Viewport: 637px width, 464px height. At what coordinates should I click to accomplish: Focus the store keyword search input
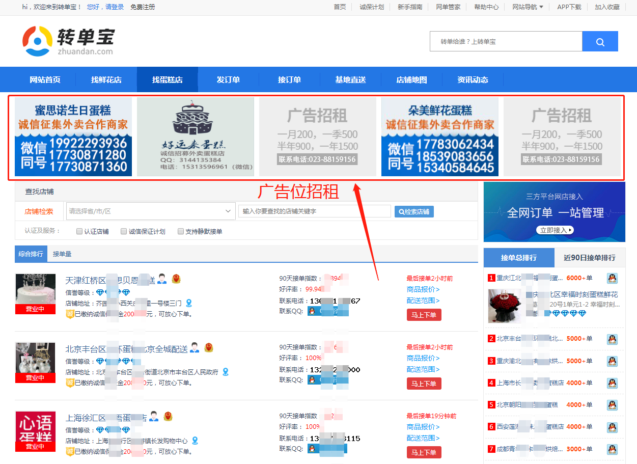(315, 211)
